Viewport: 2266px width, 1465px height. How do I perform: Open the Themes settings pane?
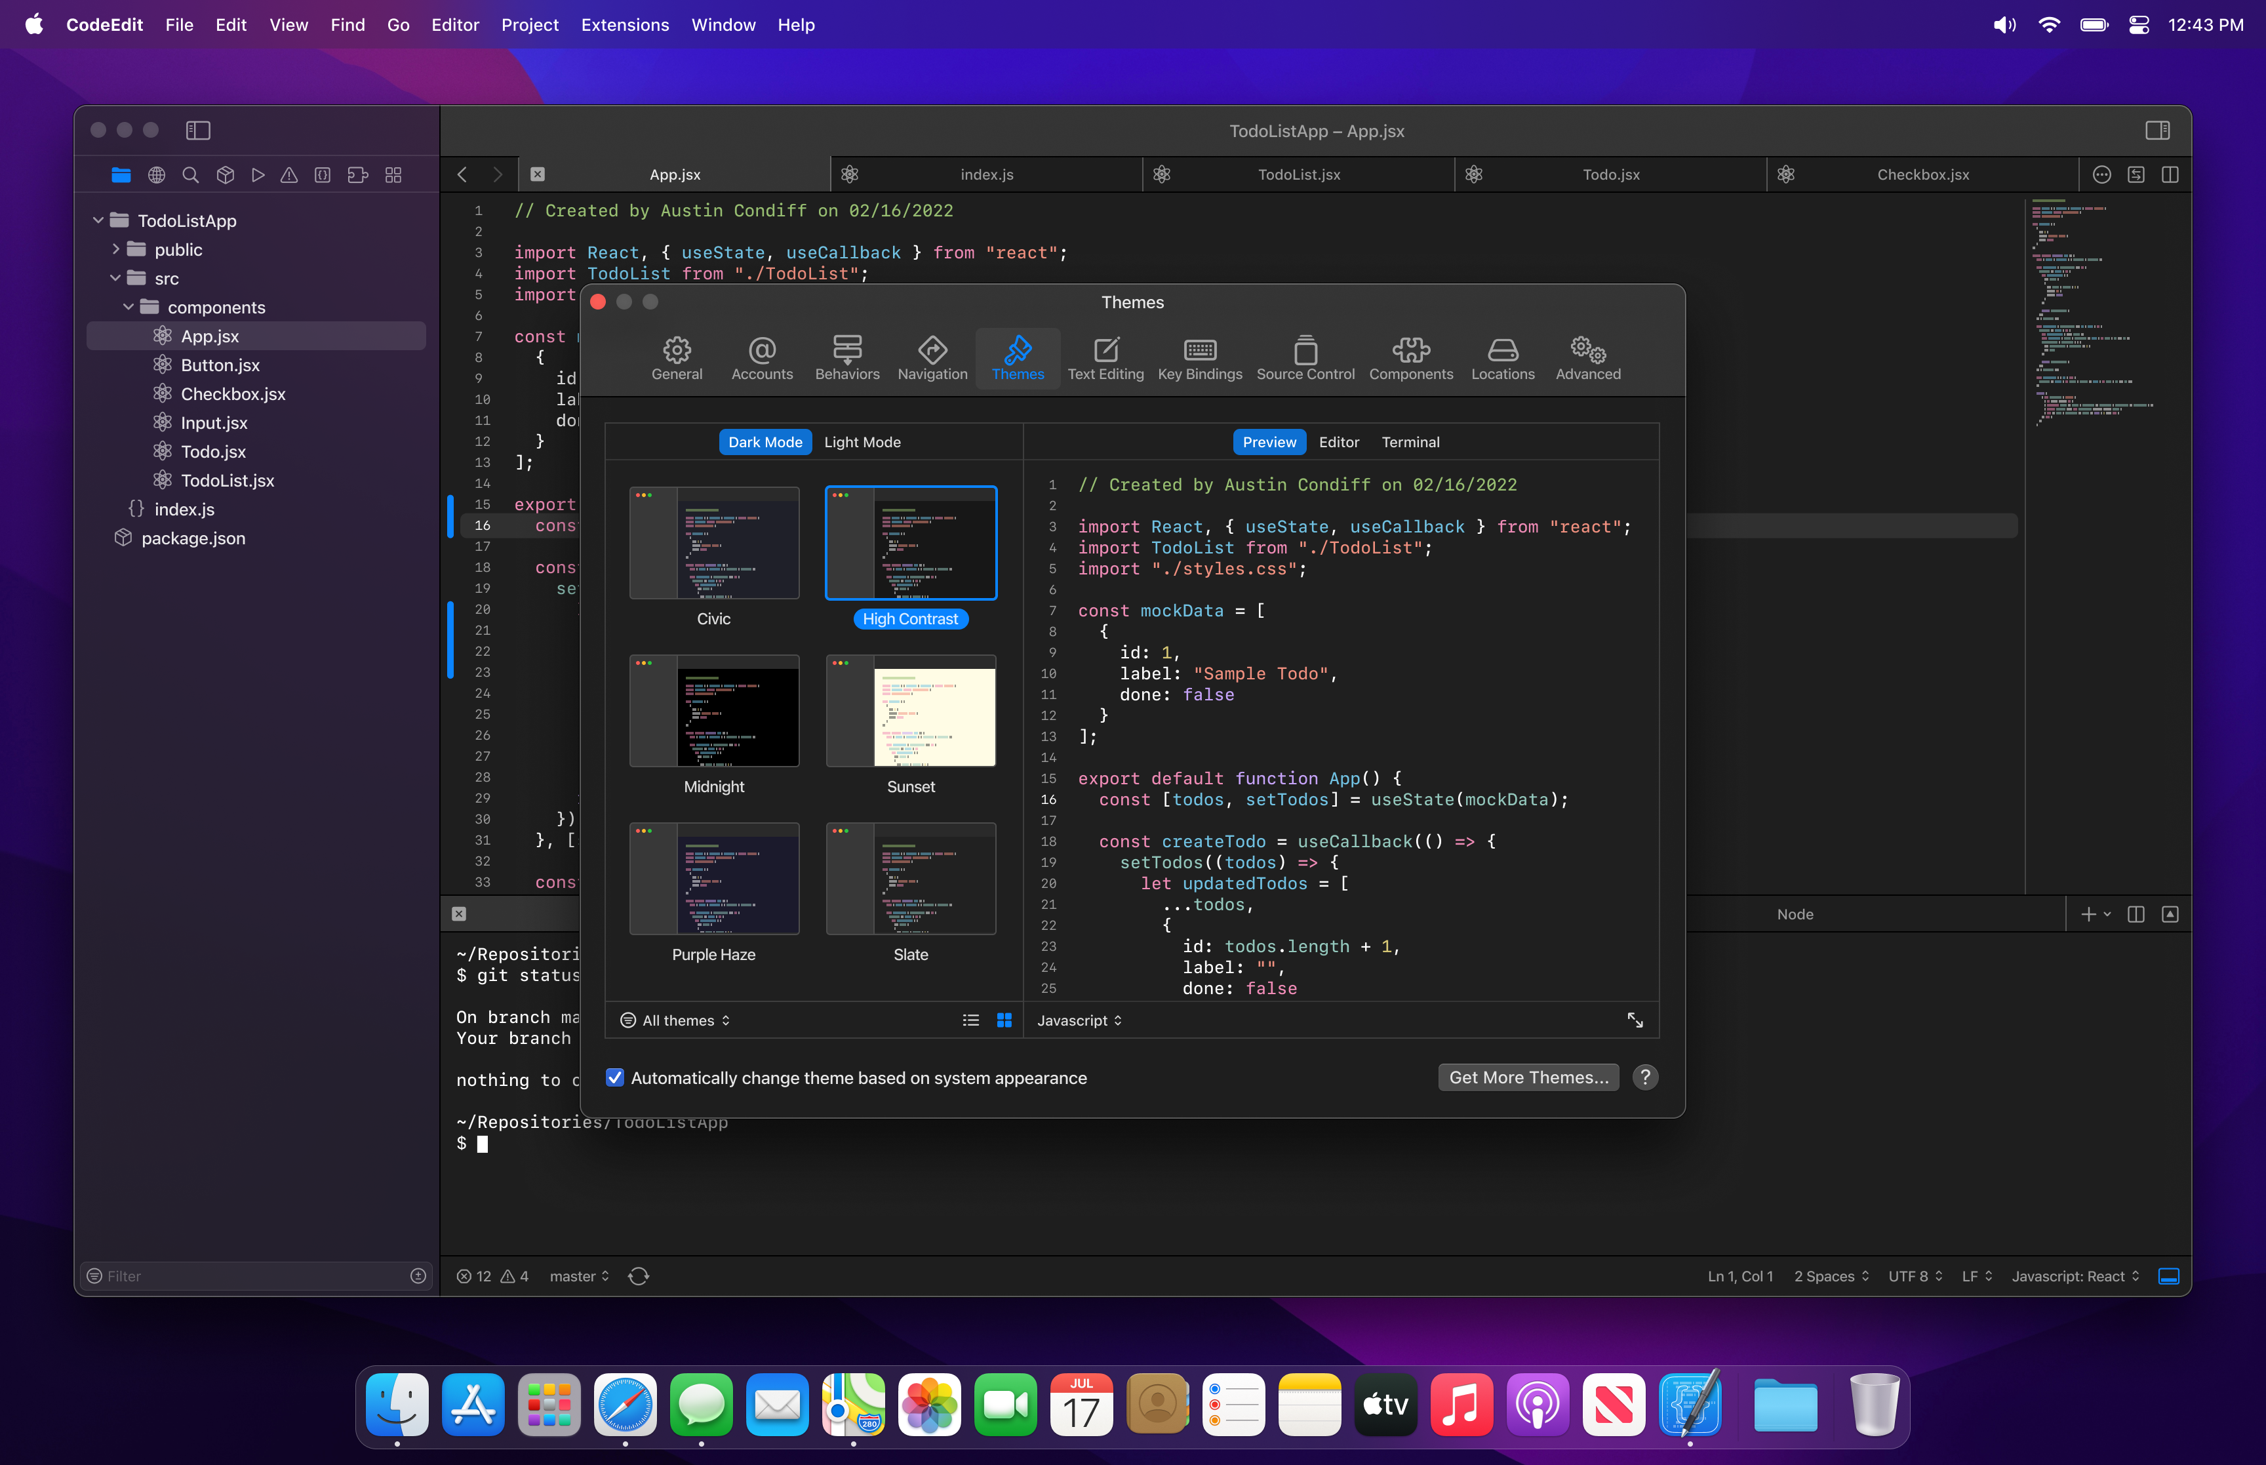[x=1018, y=357]
